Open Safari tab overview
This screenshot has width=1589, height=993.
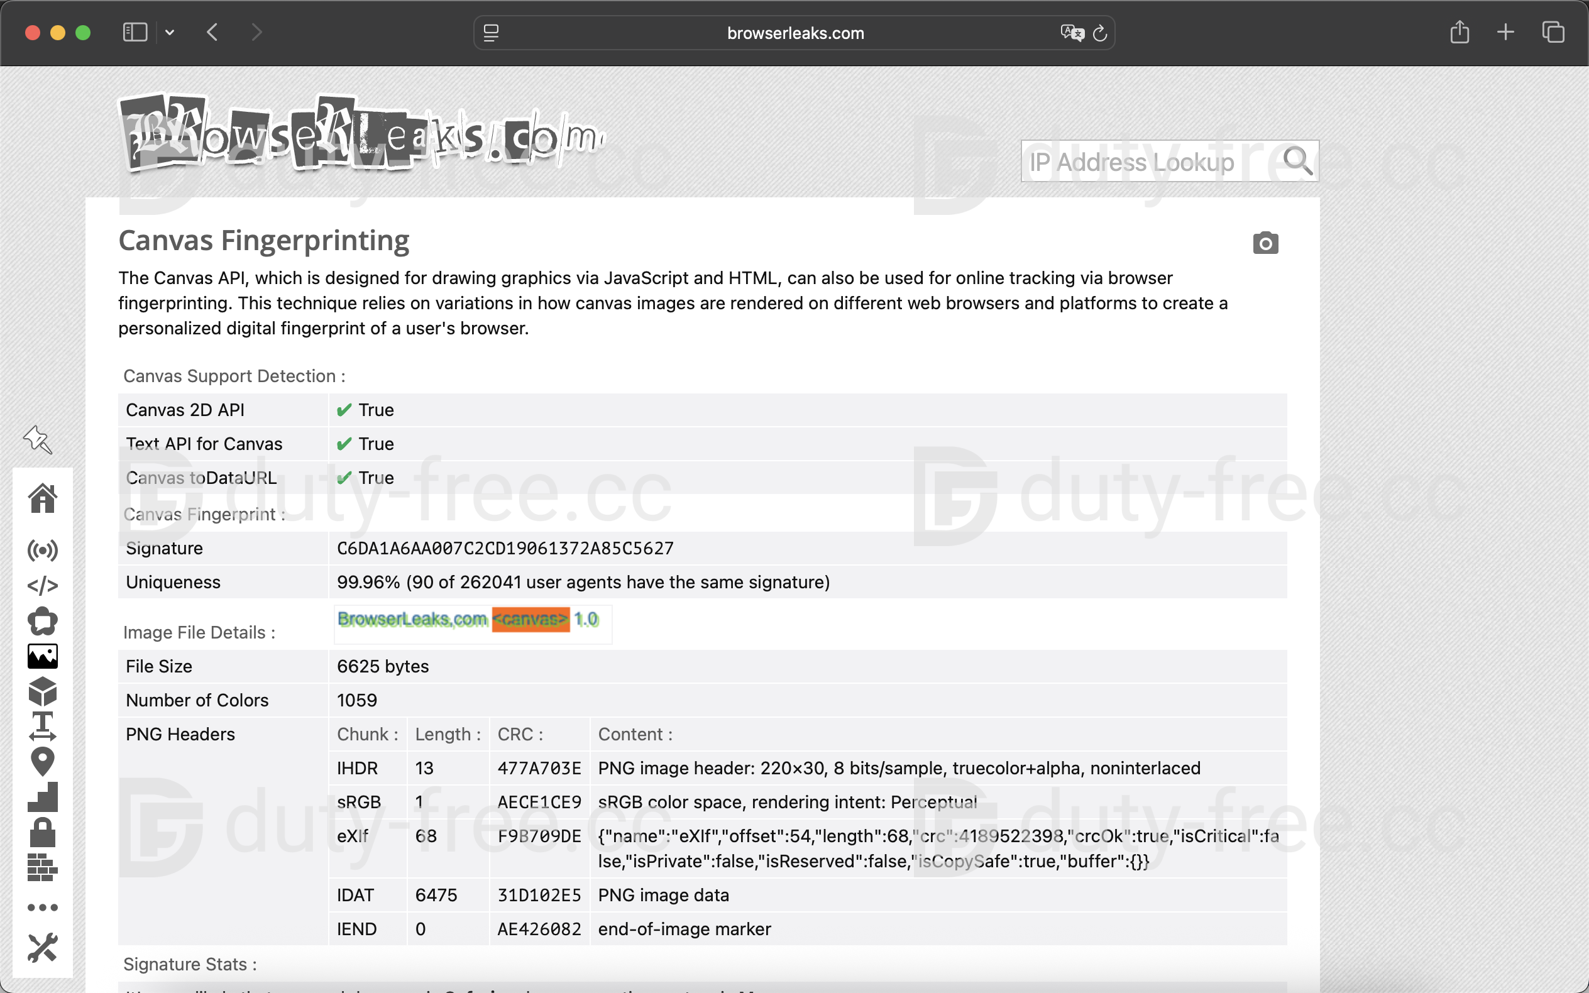pyautogui.click(x=1553, y=32)
